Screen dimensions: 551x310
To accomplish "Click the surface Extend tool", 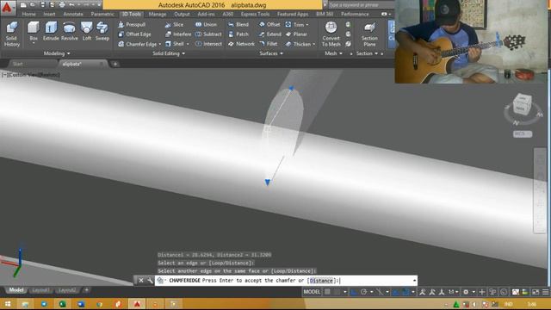I will pyautogui.click(x=270, y=34).
